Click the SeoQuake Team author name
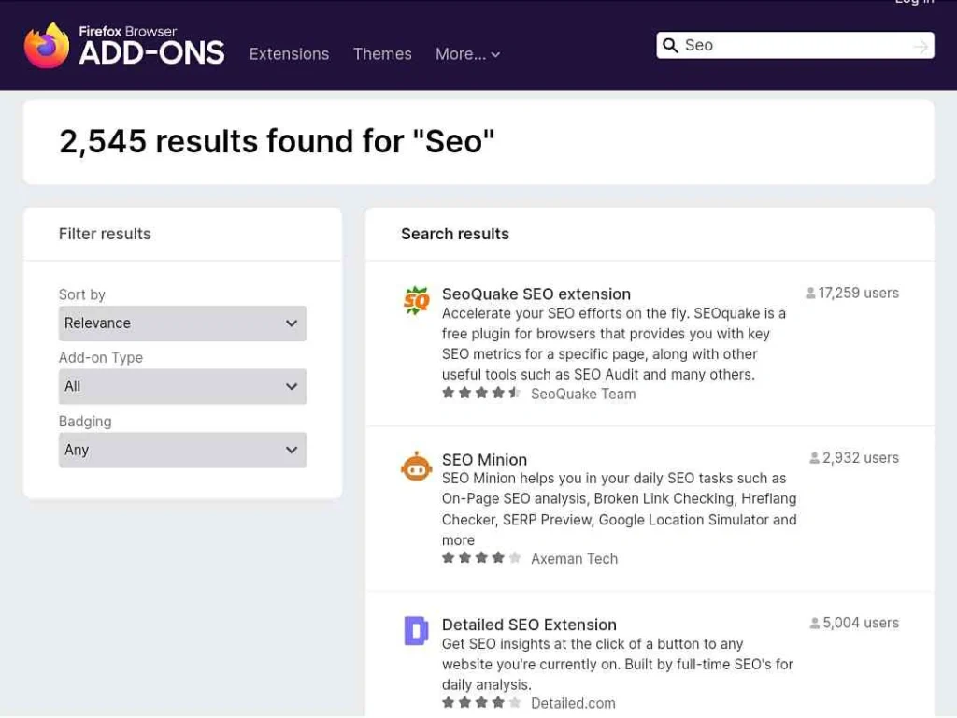 click(583, 395)
